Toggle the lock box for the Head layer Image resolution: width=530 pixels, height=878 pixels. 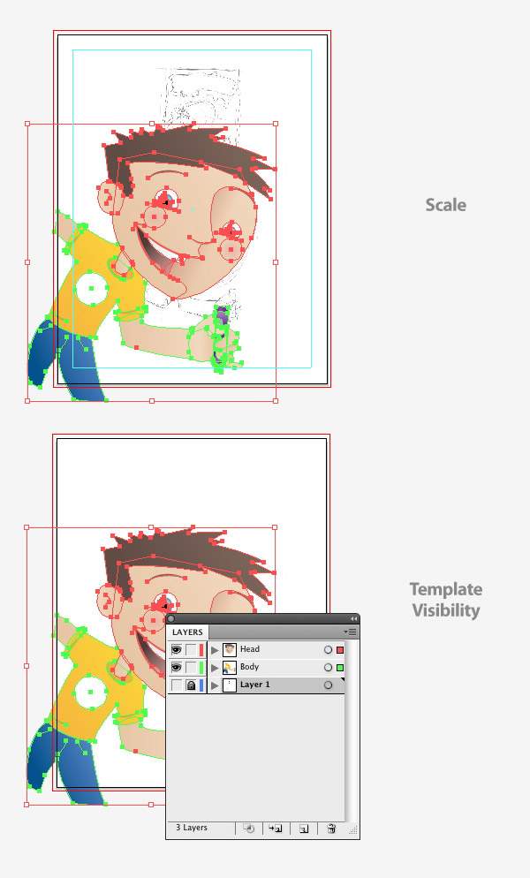(x=191, y=650)
